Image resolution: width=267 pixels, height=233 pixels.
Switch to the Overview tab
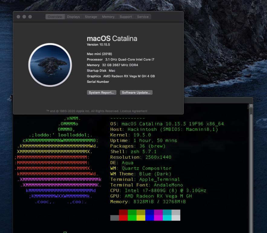(55, 17)
